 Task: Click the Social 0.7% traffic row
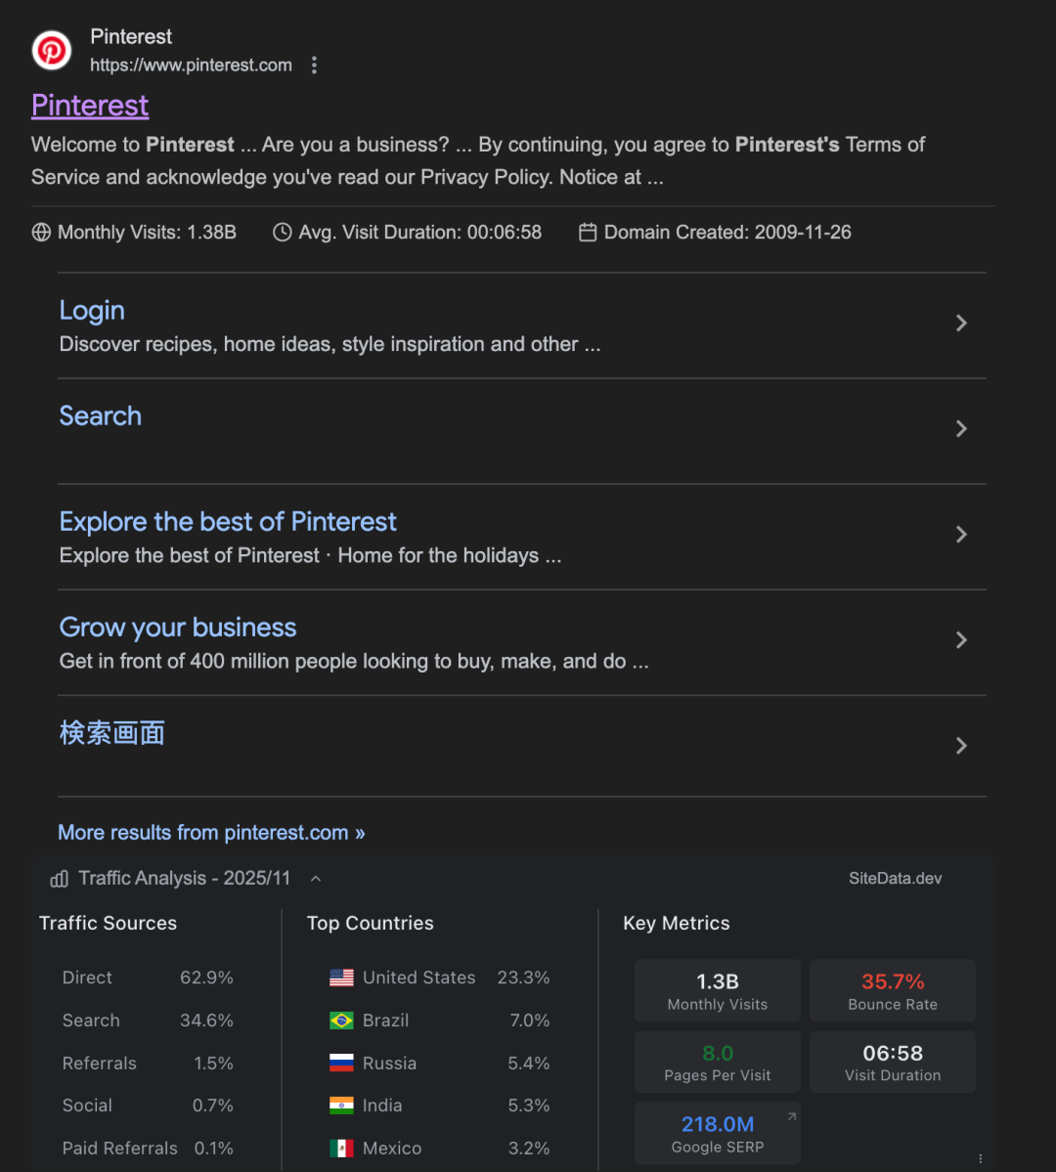click(x=148, y=1106)
